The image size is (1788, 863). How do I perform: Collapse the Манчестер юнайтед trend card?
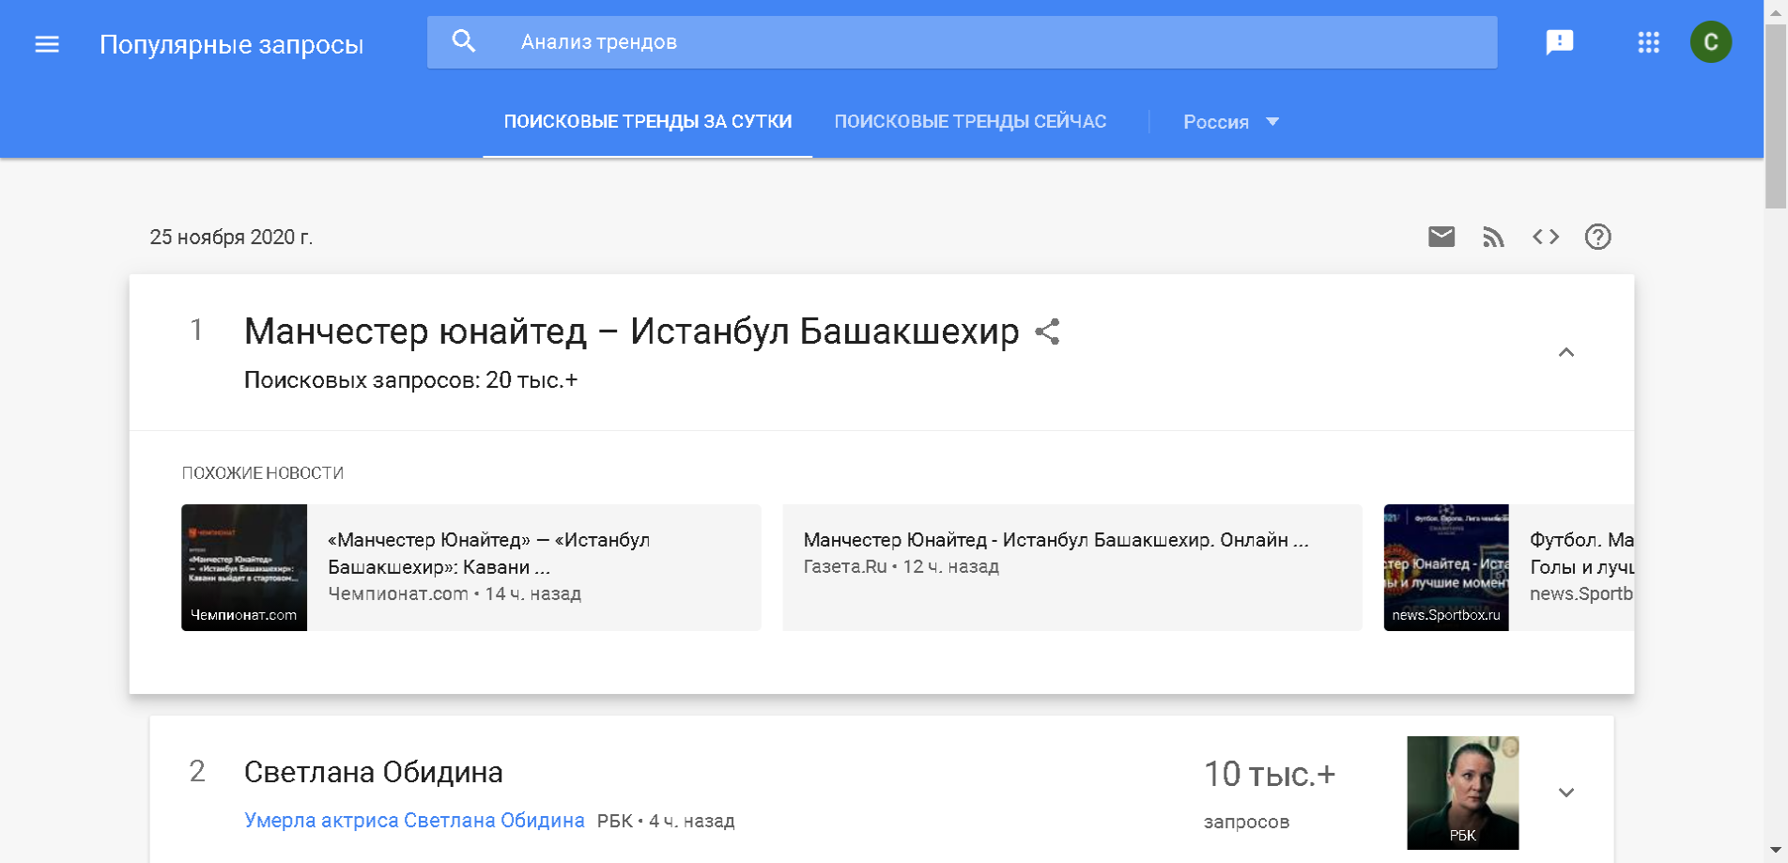point(1565,352)
